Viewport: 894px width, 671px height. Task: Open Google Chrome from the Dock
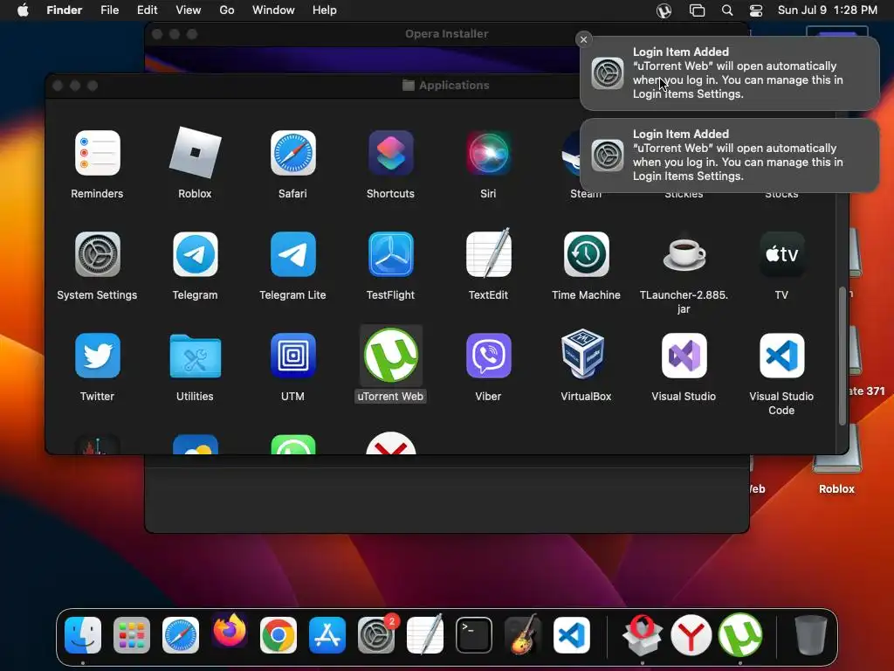click(279, 635)
